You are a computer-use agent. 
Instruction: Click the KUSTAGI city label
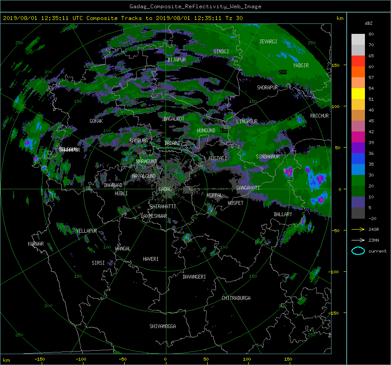pyautogui.click(x=218, y=158)
